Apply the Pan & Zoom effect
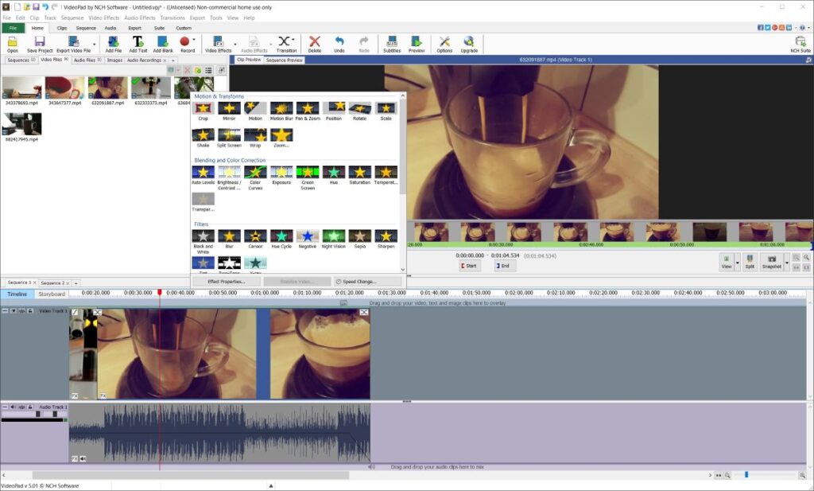Viewport: 814px width, 491px height. coord(306,109)
